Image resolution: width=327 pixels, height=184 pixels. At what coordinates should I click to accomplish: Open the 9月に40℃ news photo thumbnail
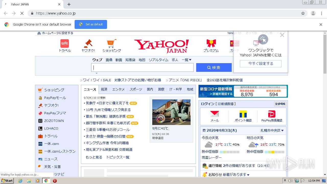[x=171, y=112]
